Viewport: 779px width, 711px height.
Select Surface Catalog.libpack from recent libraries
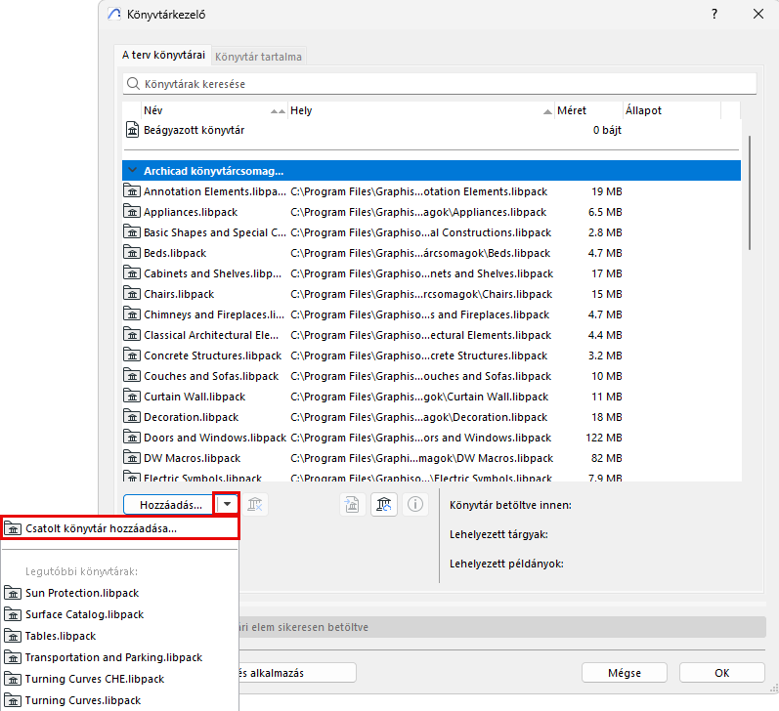click(x=84, y=614)
